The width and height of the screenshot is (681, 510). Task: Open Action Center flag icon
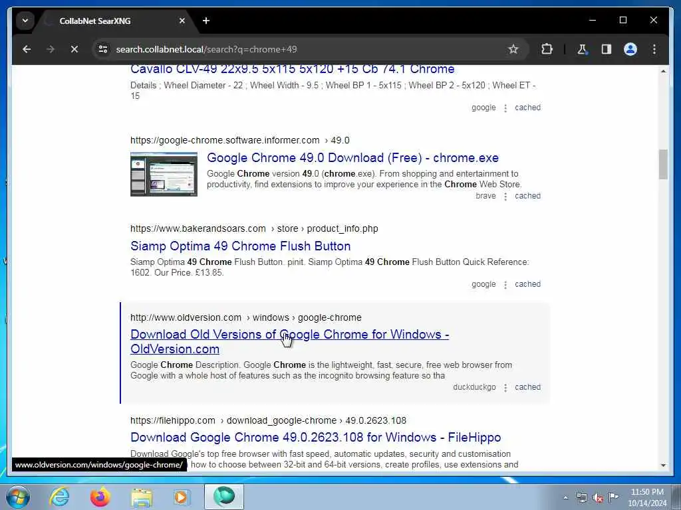pyautogui.click(x=614, y=497)
